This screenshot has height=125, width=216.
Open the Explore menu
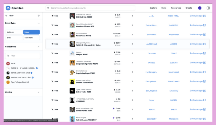[x=153, y=8]
